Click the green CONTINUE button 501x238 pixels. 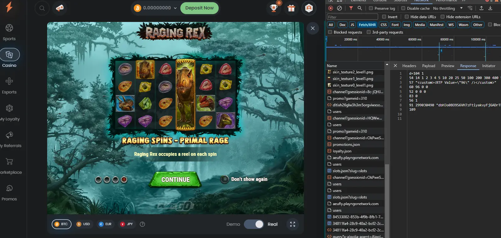pyautogui.click(x=175, y=180)
